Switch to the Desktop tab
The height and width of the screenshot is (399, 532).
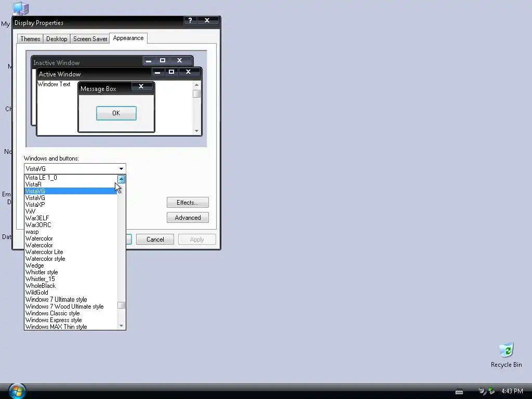pyautogui.click(x=57, y=39)
